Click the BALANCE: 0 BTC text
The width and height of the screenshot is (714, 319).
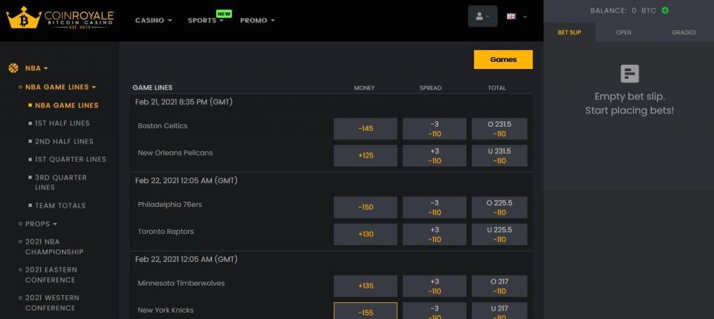click(x=623, y=10)
